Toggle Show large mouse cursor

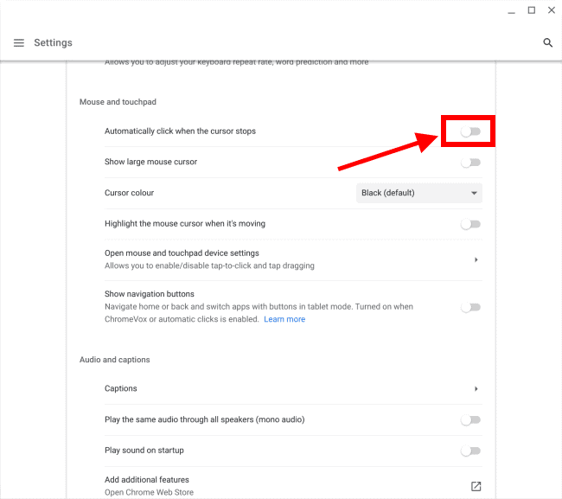click(470, 163)
